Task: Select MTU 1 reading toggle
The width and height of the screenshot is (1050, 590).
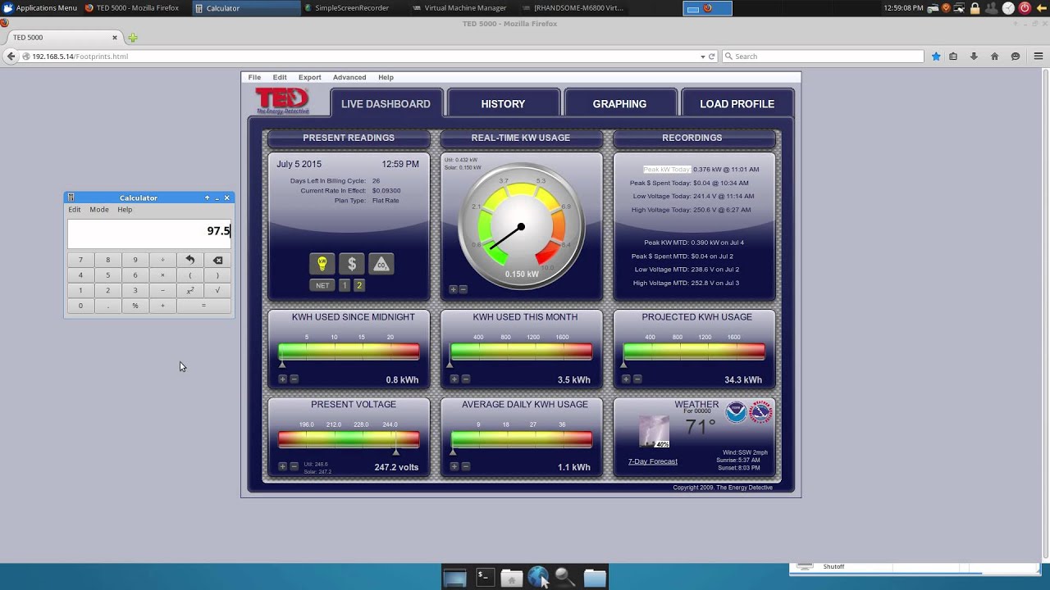Action: [345, 285]
